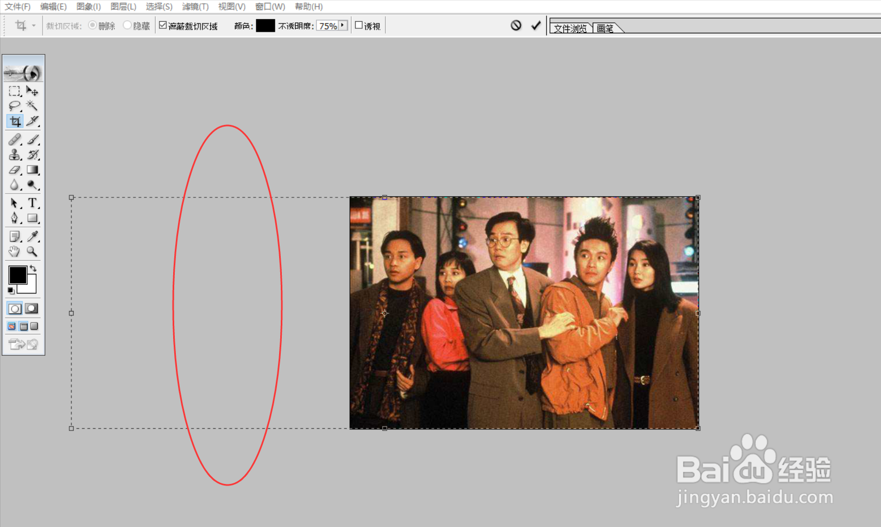This screenshot has height=527, width=881.
Task: Select the Hand tool
Action: (15, 251)
